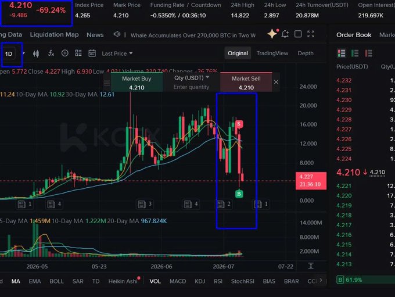Open the News tab
Viewport: 395px width, 297px height.
click(x=95, y=35)
